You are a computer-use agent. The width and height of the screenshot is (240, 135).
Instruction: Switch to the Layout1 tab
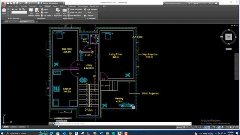pos(13,127)
